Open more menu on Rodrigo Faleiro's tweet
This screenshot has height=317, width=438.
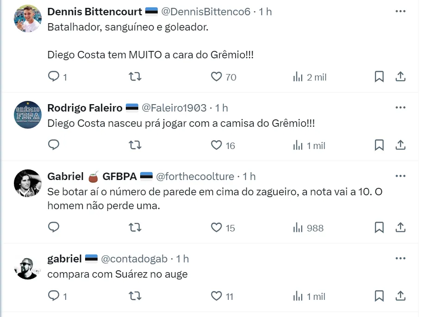click(x=400, y=108)
